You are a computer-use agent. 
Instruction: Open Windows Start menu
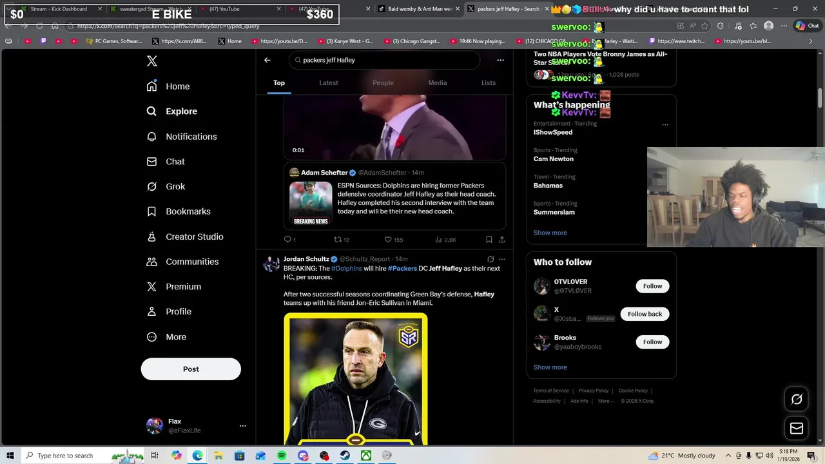point(10,456)
